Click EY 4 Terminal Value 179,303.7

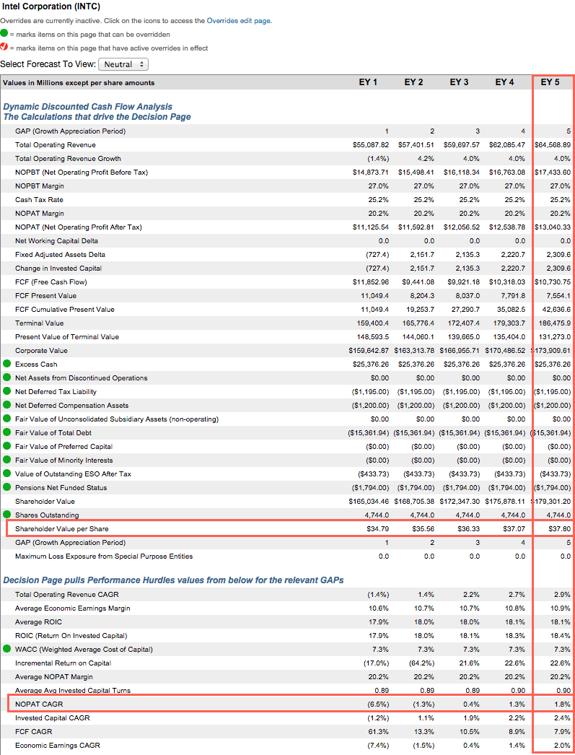click(x=511, y=323)
